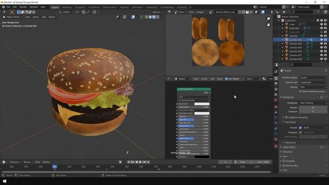The image size is (329, 185).
Task: Open the Render menu
Action: coord(23,7)
